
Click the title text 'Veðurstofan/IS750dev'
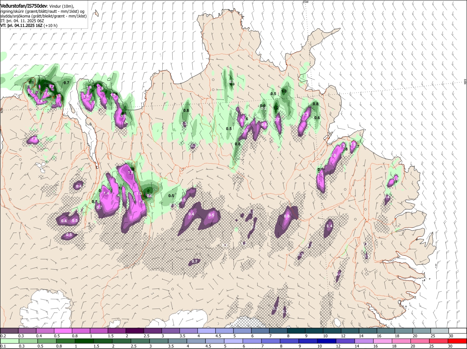[24, 6]
